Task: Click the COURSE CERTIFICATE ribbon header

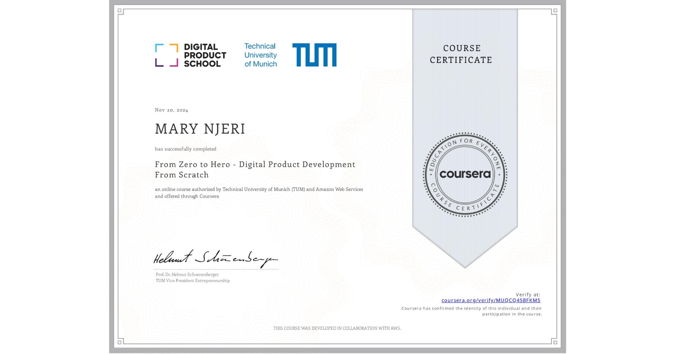Action: 461,54
